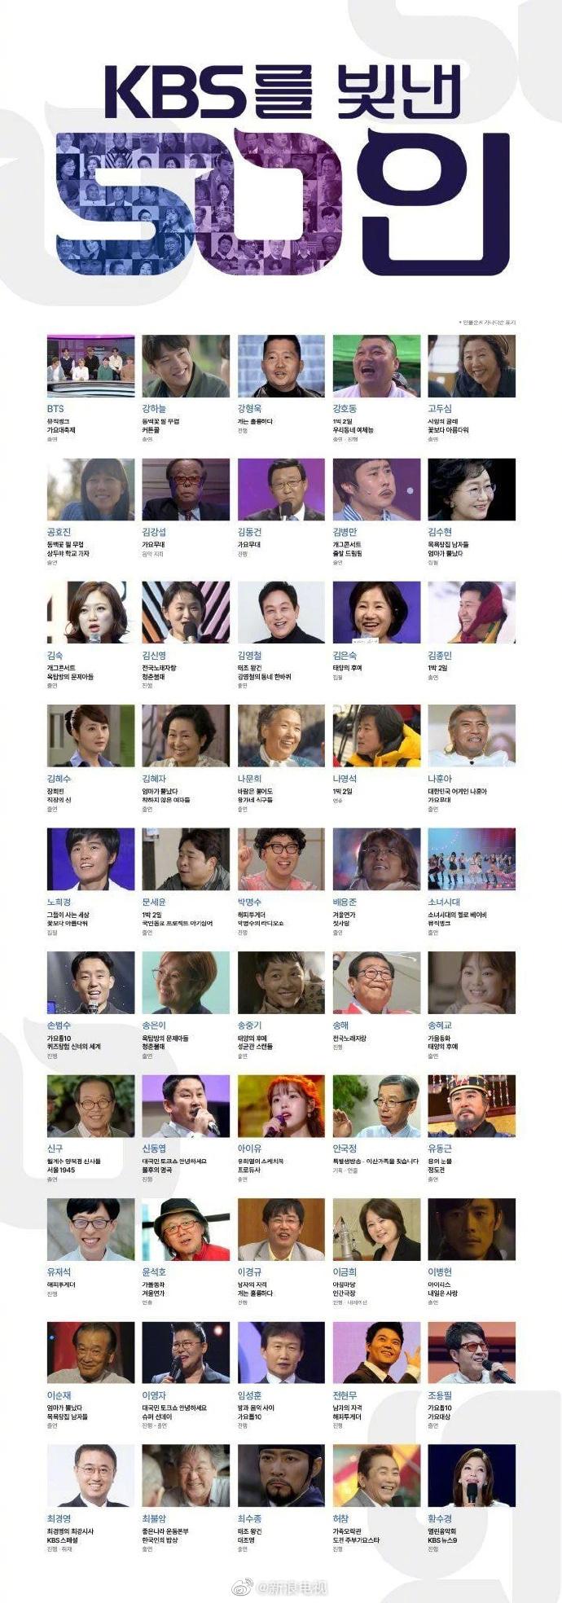The height and width of the screenshot is (1603, 562).
Task: Select the 송해 portrait thumbnail
Action: tap(376, 982)
